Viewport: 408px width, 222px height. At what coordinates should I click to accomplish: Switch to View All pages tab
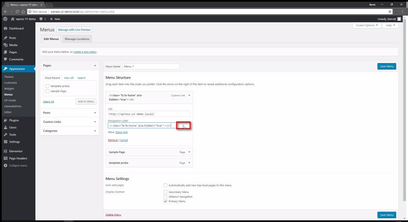(x=69, y=78)
